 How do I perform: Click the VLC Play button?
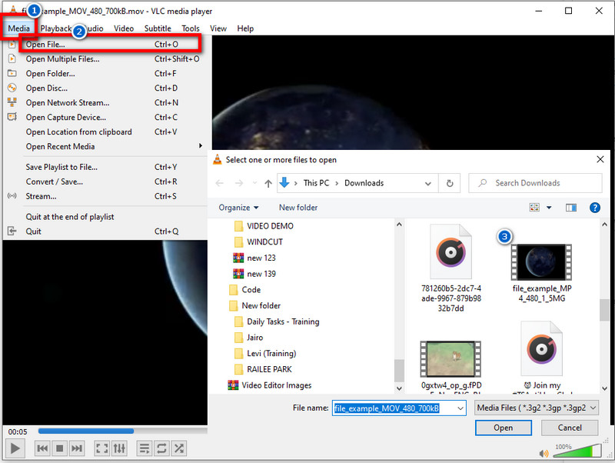pyautogui.click(x=15, y=448)
